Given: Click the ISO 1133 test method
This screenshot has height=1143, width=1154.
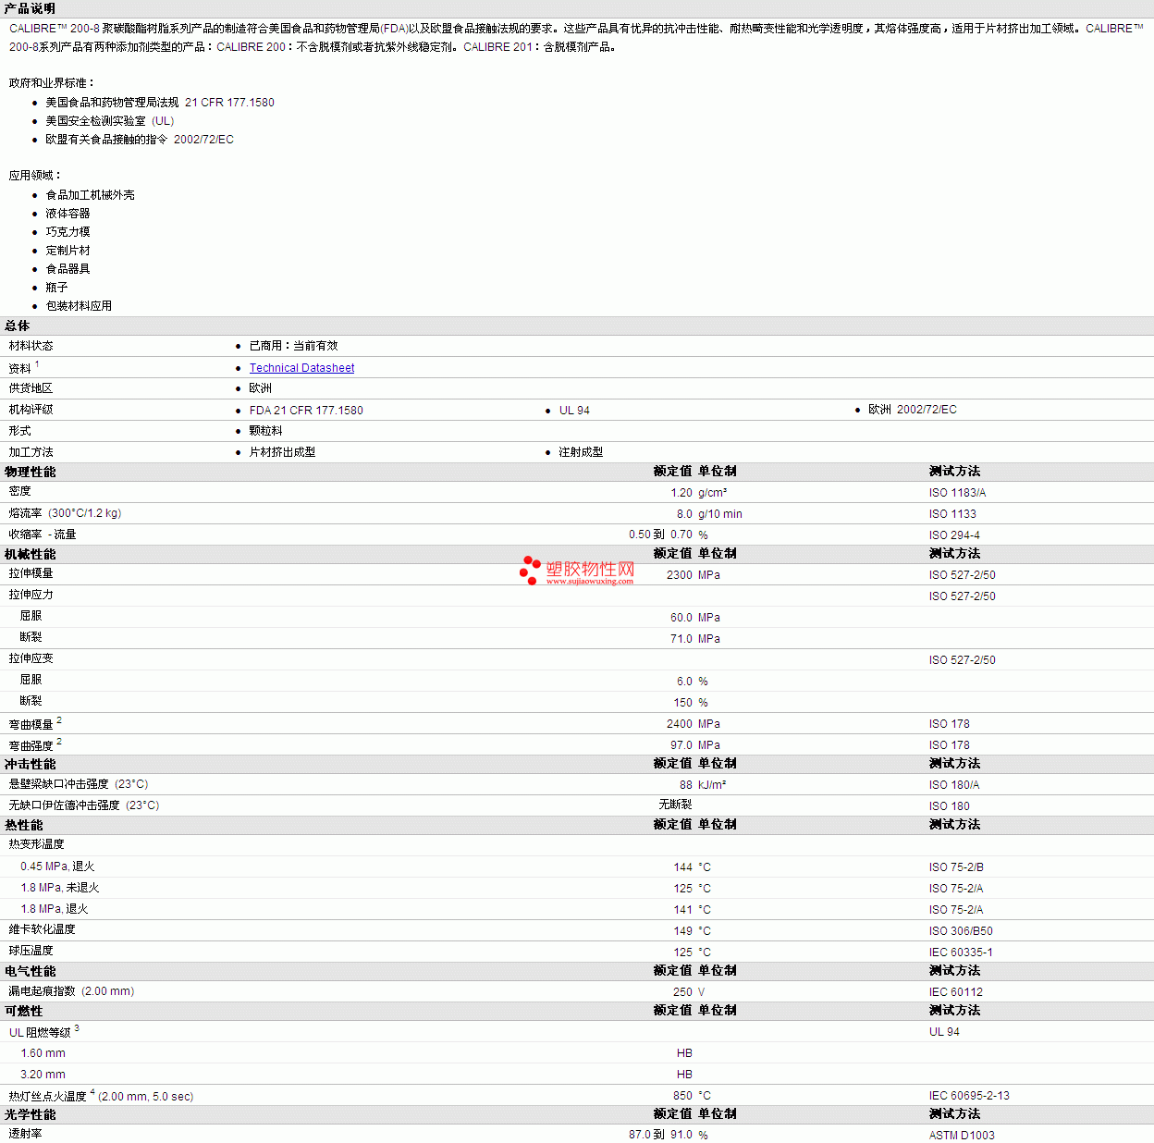Looking at the screenshot, I should [x=952, y=514].
